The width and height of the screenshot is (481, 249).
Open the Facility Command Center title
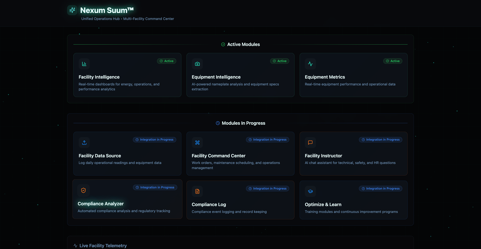click(x=218, y=156)
